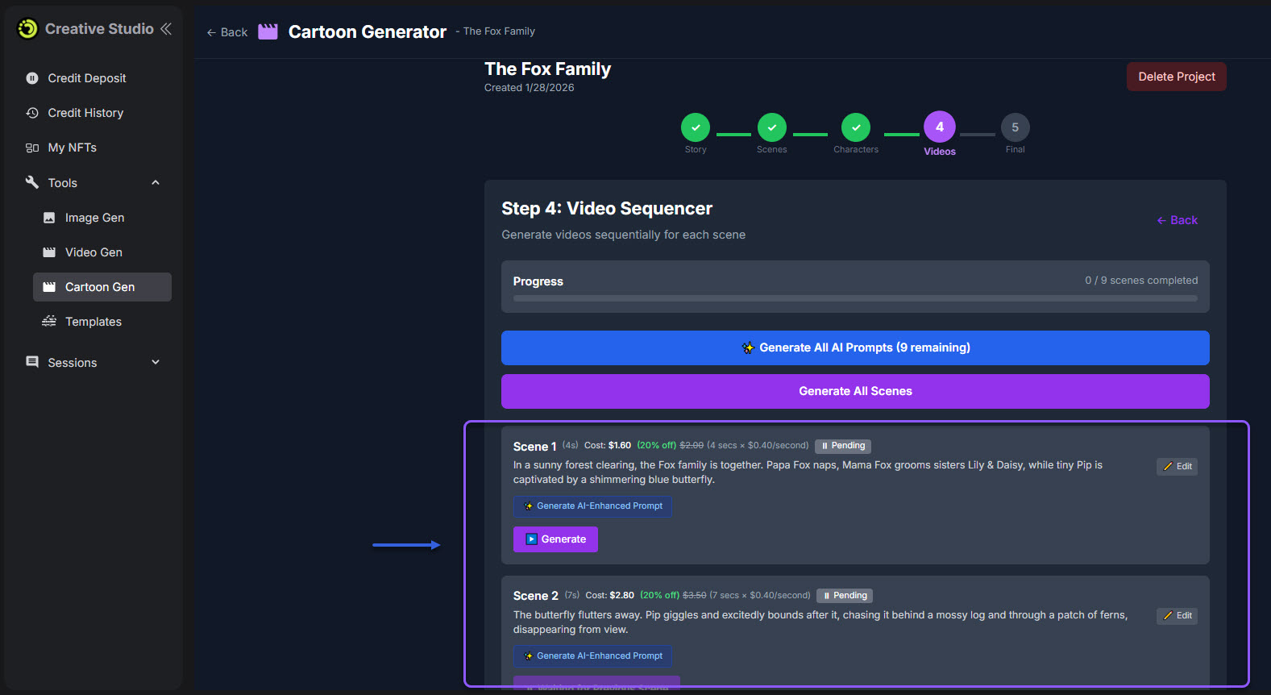Jump to the Characters step
Viewport: 1271px width, 695px height.
point(855,127)
